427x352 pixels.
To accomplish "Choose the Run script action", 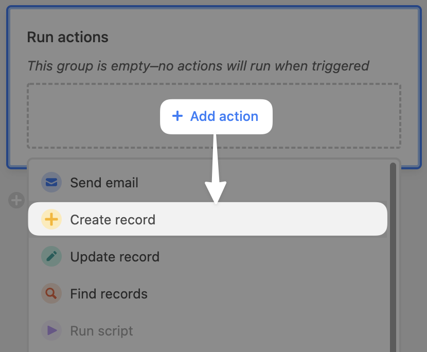I will tap(208, 330).
